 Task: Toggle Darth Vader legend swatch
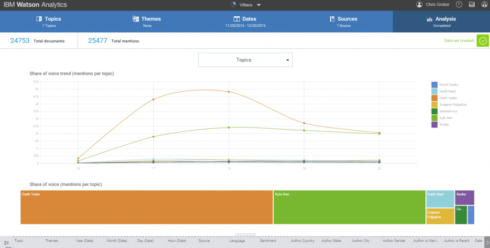[434, 98]
